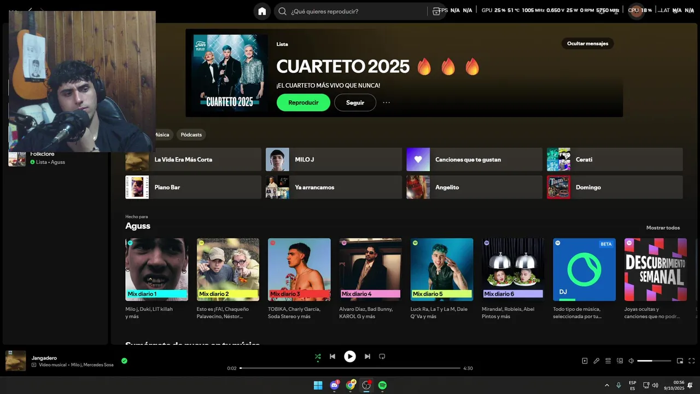Open the MILO J shortcut tile
Screen dimensions: 700x394
pos(334,160)
